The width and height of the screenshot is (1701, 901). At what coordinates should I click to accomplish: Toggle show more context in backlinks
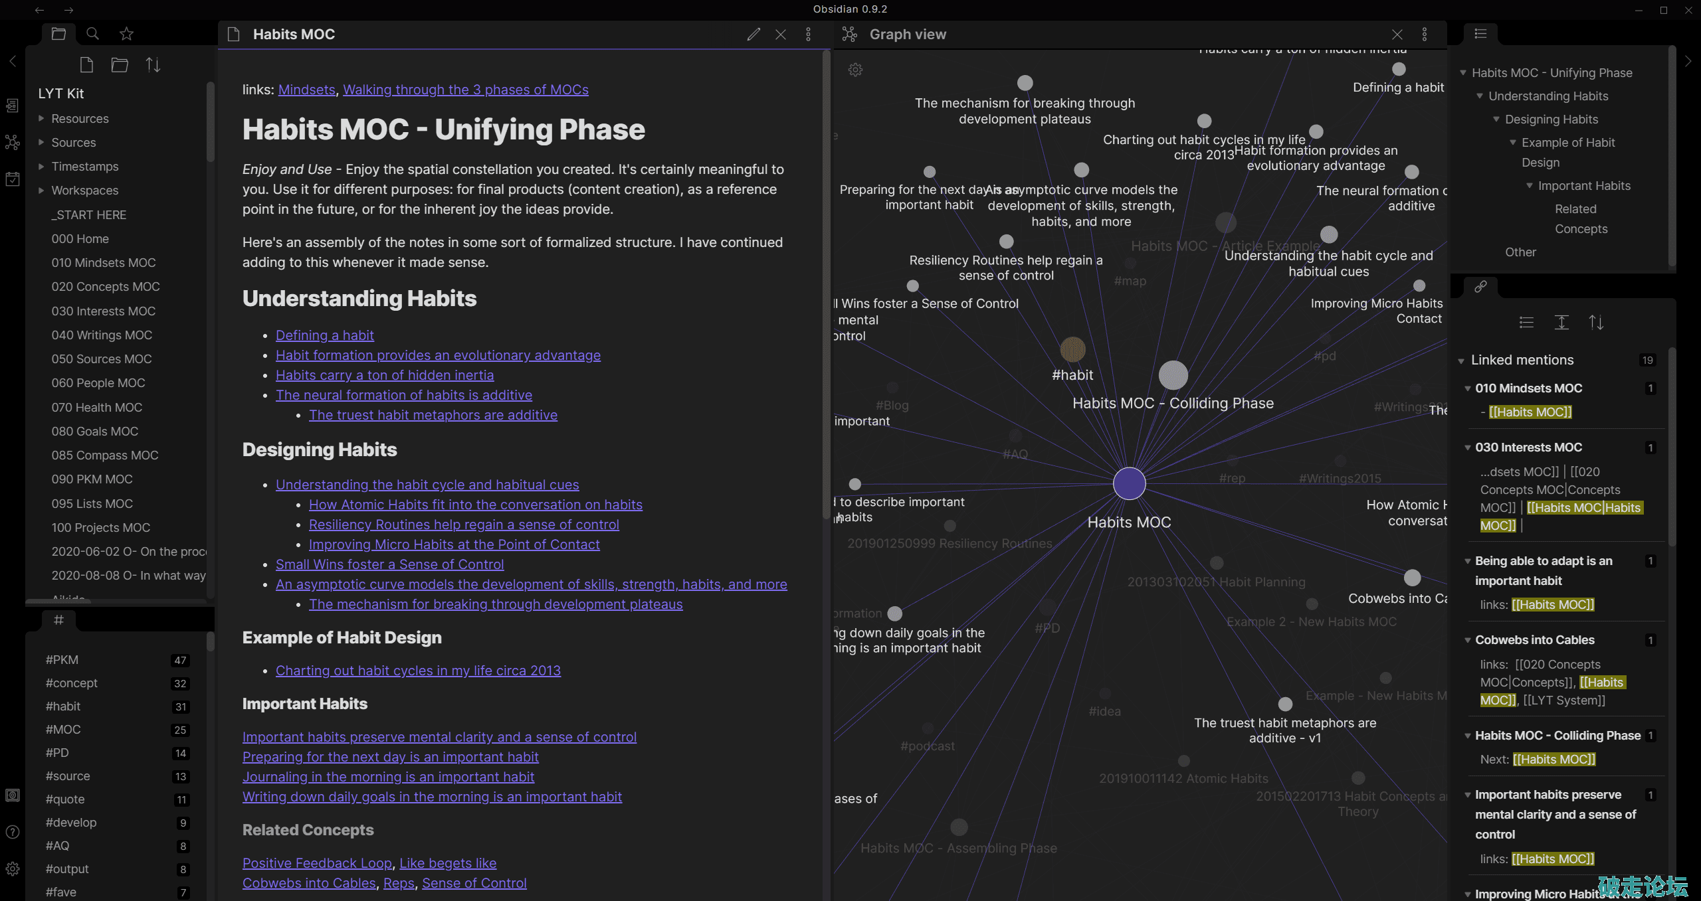[x=1561, y=323]
